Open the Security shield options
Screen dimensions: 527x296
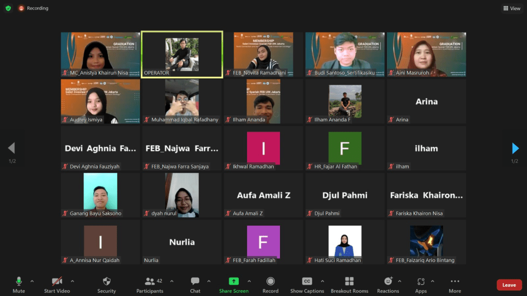coord(107,284)
